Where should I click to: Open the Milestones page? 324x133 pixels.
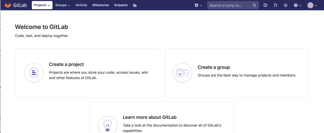pos(101,5)
